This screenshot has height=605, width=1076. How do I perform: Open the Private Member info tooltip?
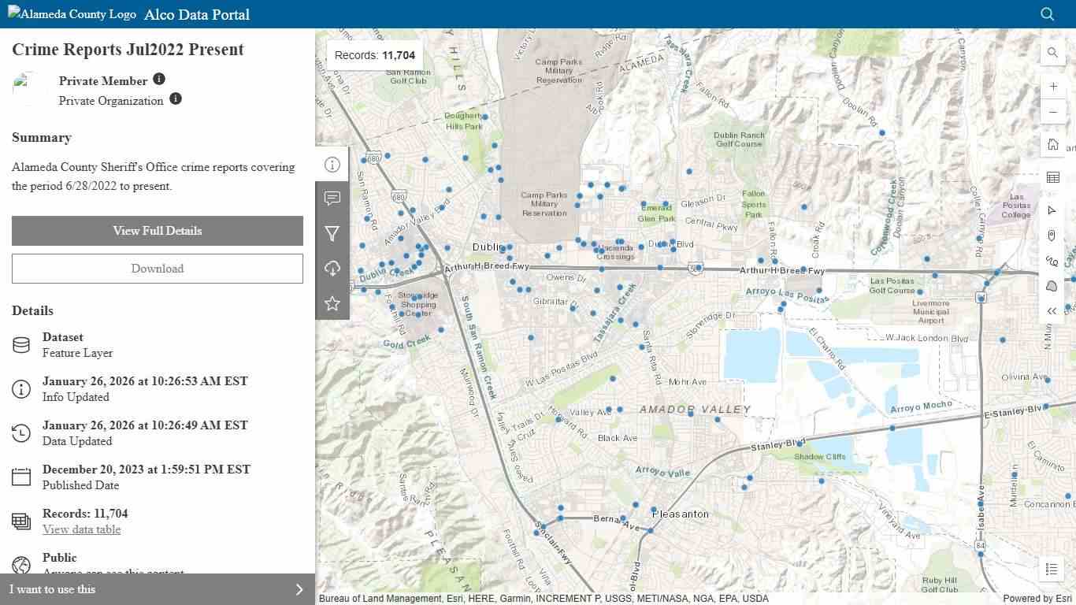159,79
